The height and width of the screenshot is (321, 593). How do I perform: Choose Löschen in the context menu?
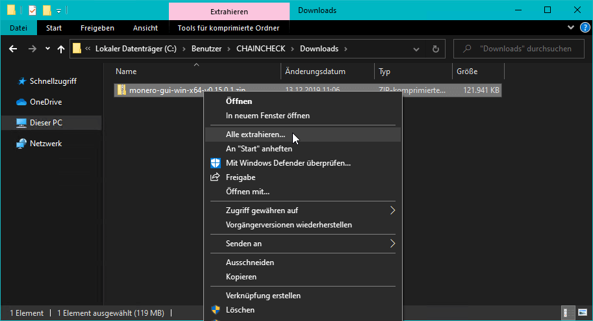303,310
